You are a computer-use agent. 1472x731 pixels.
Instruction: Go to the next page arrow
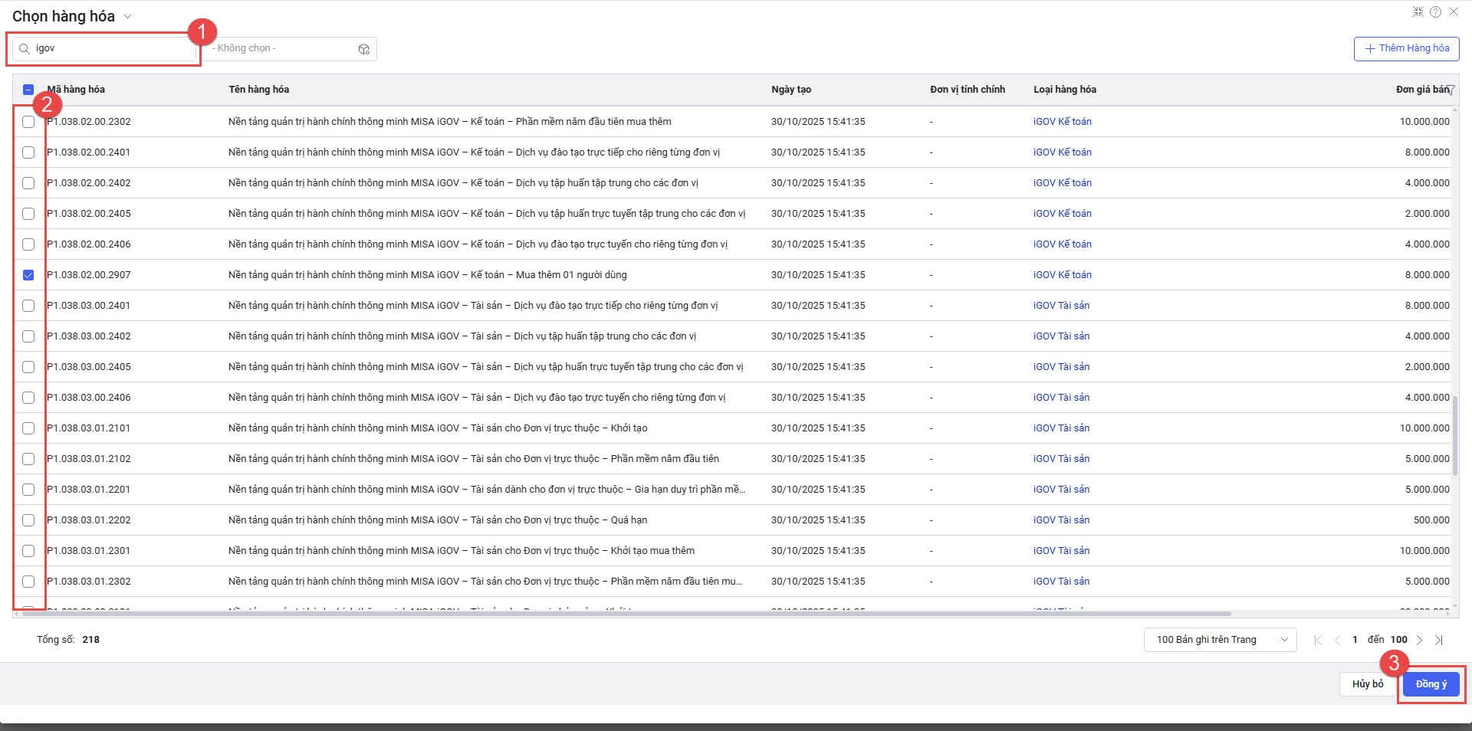pos(1420,640)
